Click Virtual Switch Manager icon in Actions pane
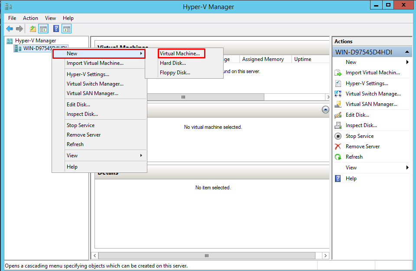The width and height of the screenshot is (416, 271). click(x=338, y=94)
